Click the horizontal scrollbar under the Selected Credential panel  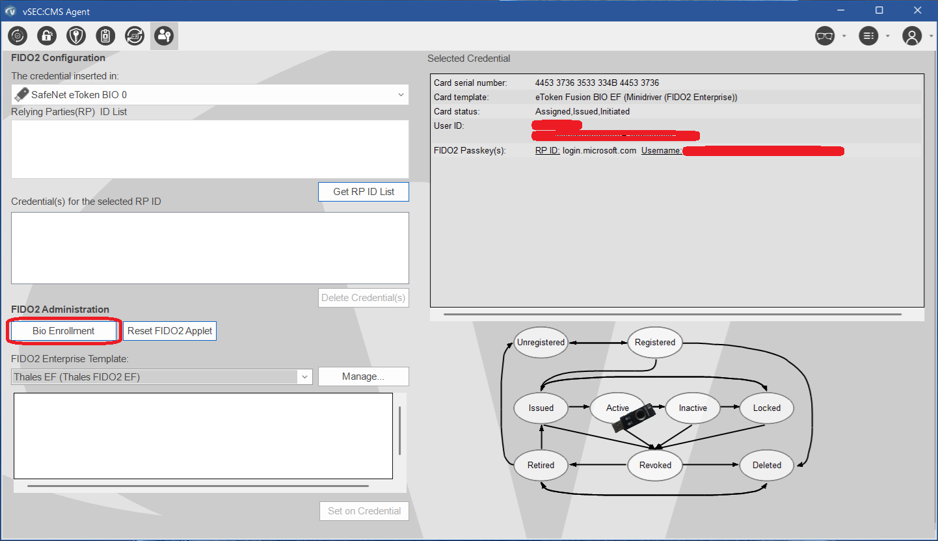point(673,314)
